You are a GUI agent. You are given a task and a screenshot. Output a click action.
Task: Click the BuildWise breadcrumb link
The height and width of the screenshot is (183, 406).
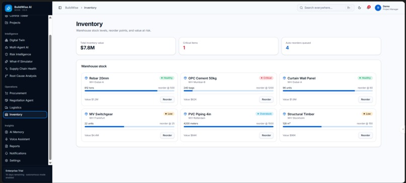71,8
